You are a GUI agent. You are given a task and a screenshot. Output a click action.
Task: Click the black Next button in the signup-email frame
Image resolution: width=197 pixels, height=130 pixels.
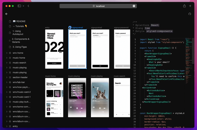click(x=100, y=66)
